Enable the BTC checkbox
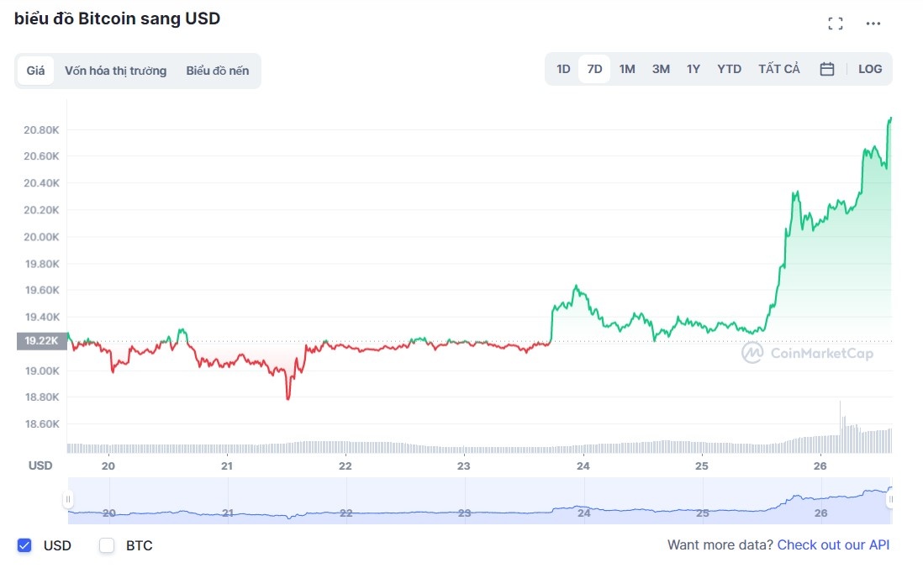The width and height of the screenshot is (923, 568). [x=107, y=545]
